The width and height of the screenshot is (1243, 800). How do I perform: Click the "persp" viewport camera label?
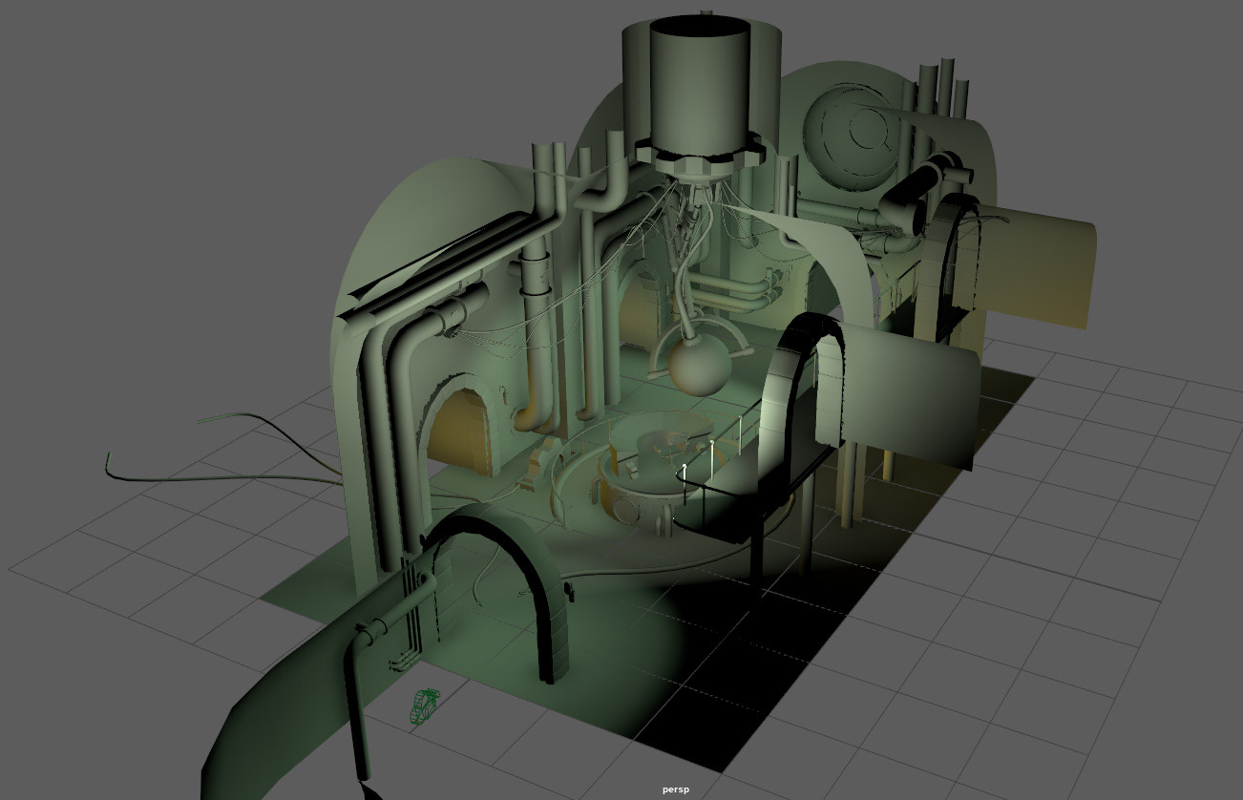(x=676, y=789)
